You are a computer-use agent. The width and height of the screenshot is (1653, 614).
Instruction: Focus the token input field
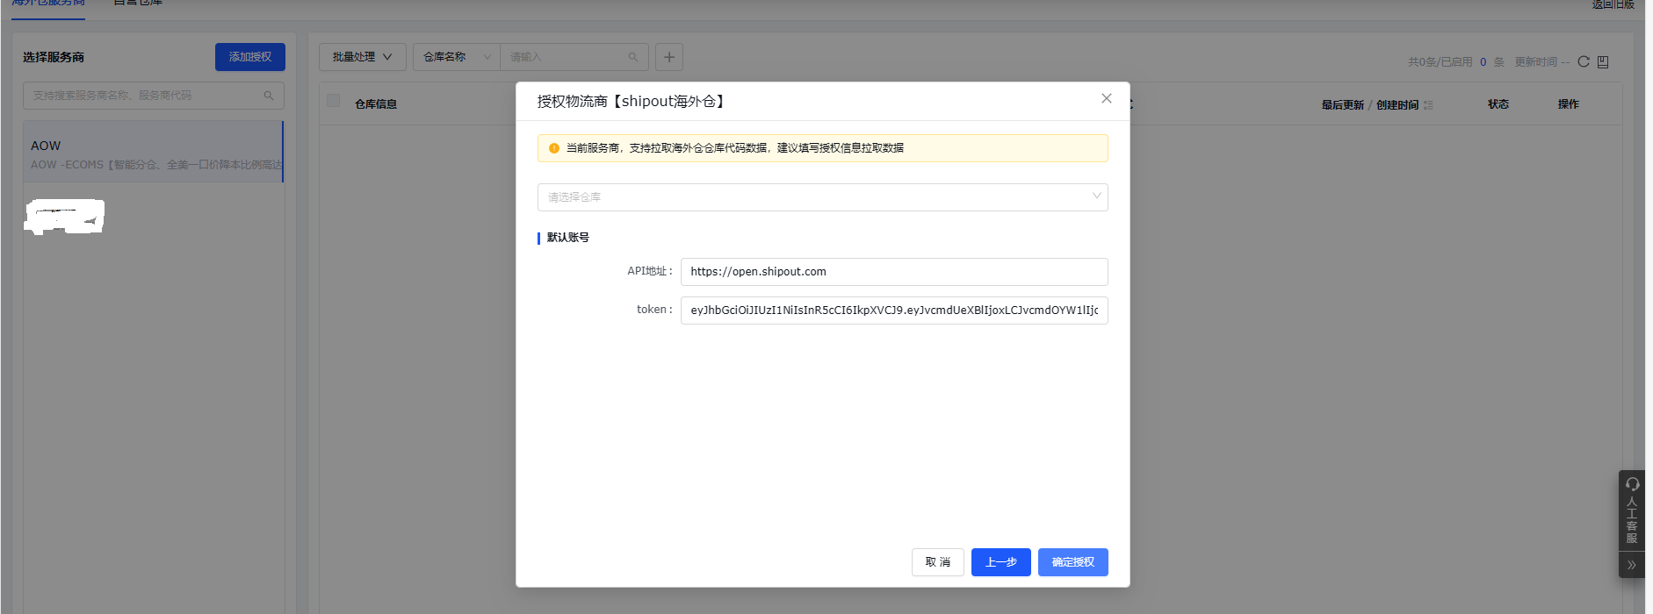tap(894, 311)
